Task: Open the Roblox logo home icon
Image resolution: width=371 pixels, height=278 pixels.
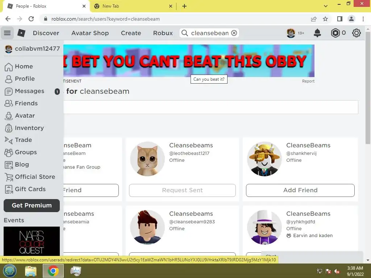Action: [21, 33]
